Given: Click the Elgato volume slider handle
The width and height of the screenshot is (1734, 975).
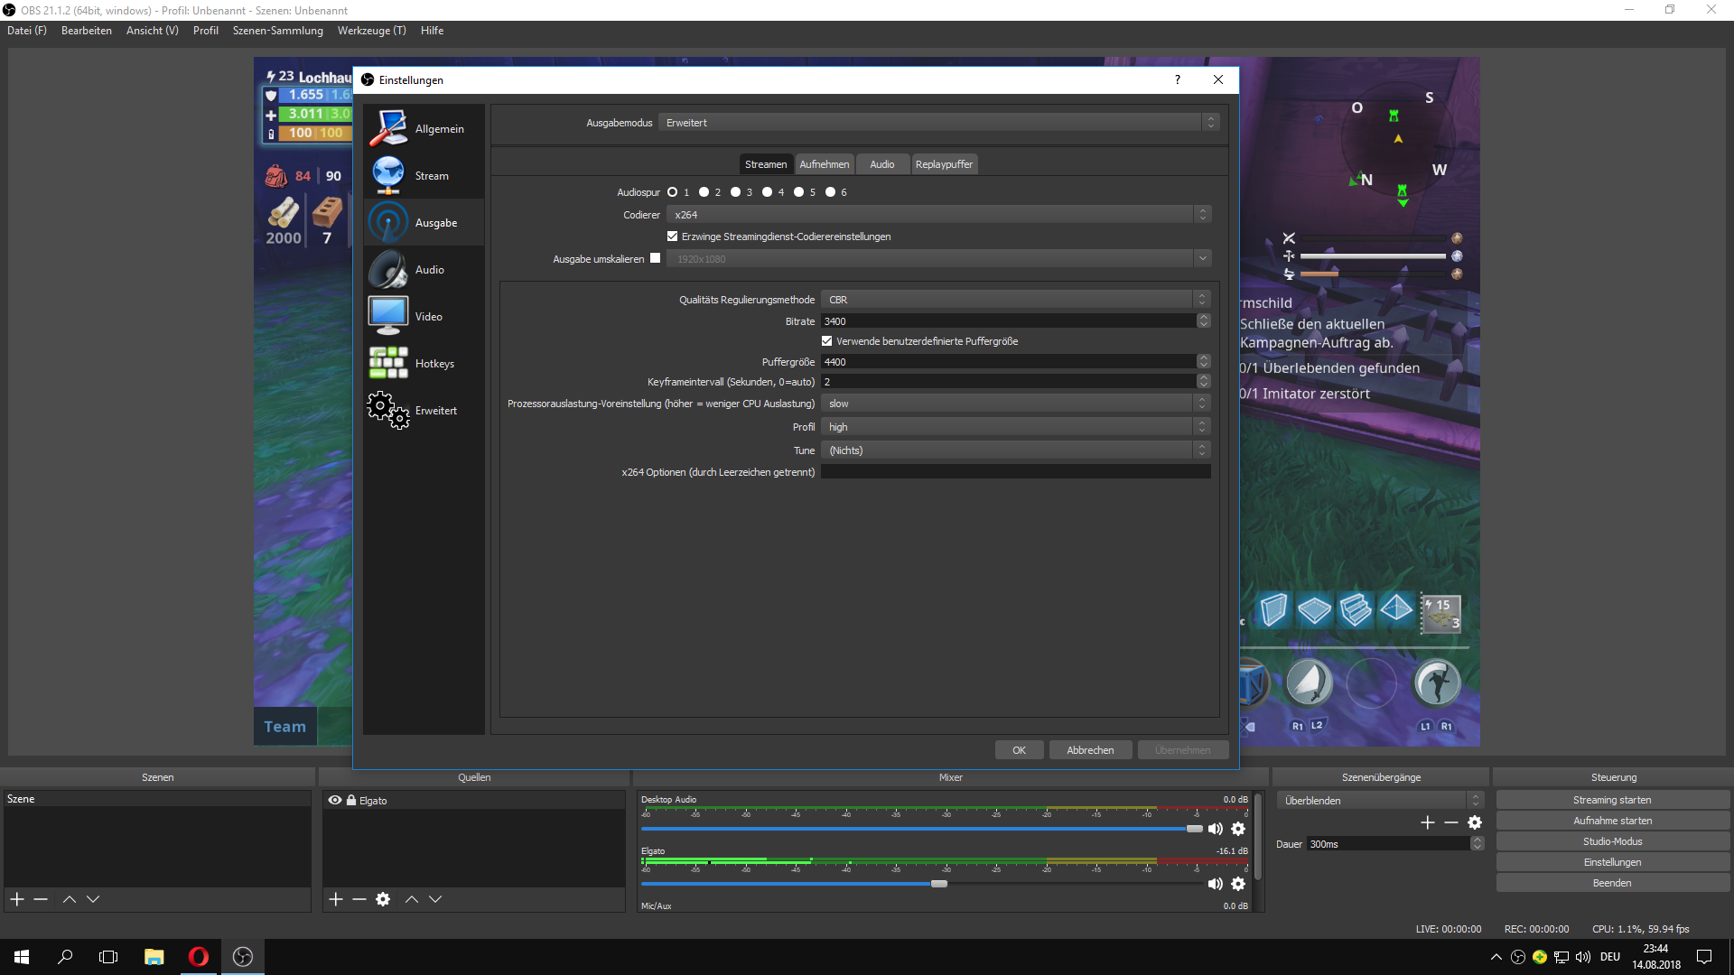Looking at the screenshot, I should click(939, 884).
